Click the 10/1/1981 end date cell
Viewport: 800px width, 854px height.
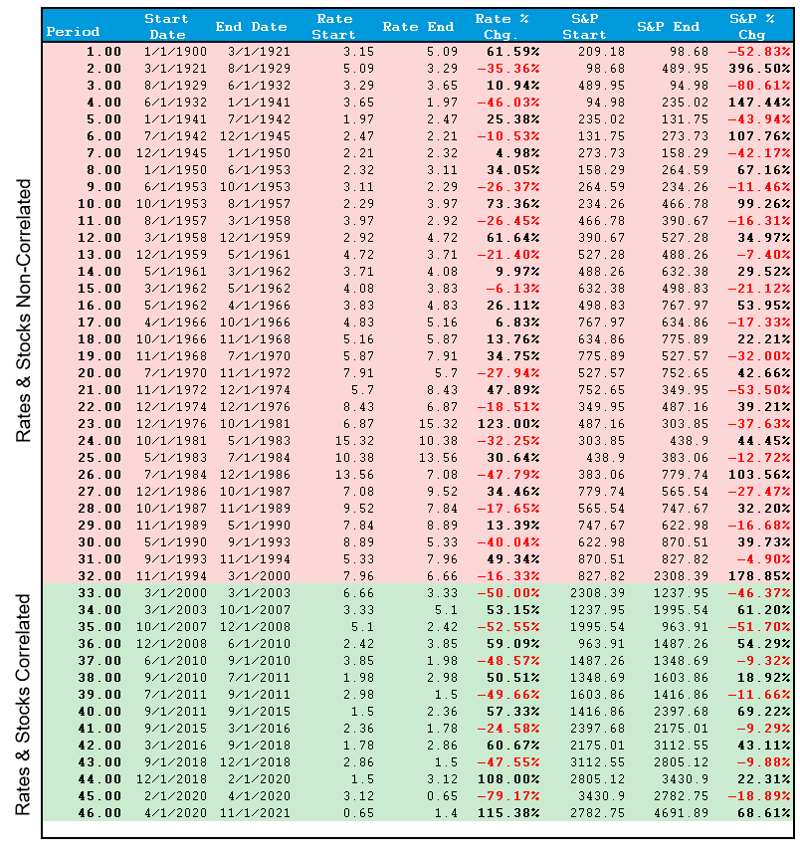point(255,424)
